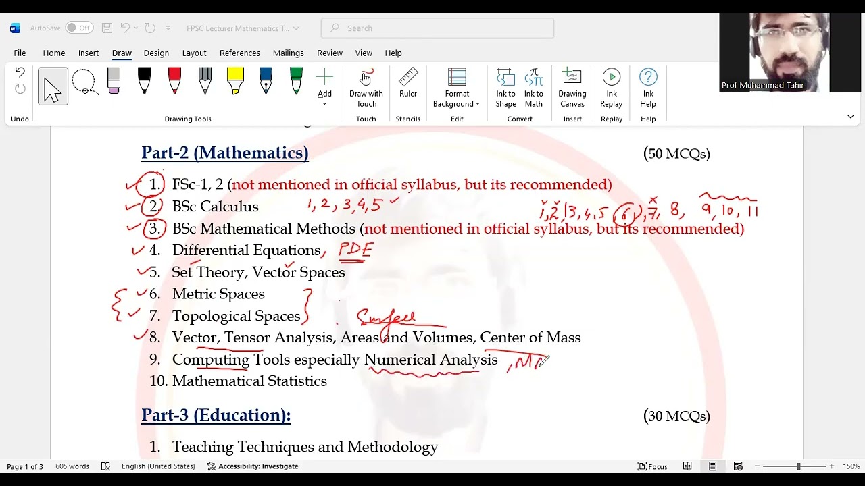Screen dimensions: 865x486
Task: Click the title bar redo arrow
Action: 150,28
